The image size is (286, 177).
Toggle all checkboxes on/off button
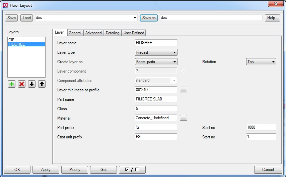point(132,170)
